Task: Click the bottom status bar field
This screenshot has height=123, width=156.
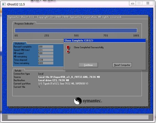Action: [x=78, y=117]
